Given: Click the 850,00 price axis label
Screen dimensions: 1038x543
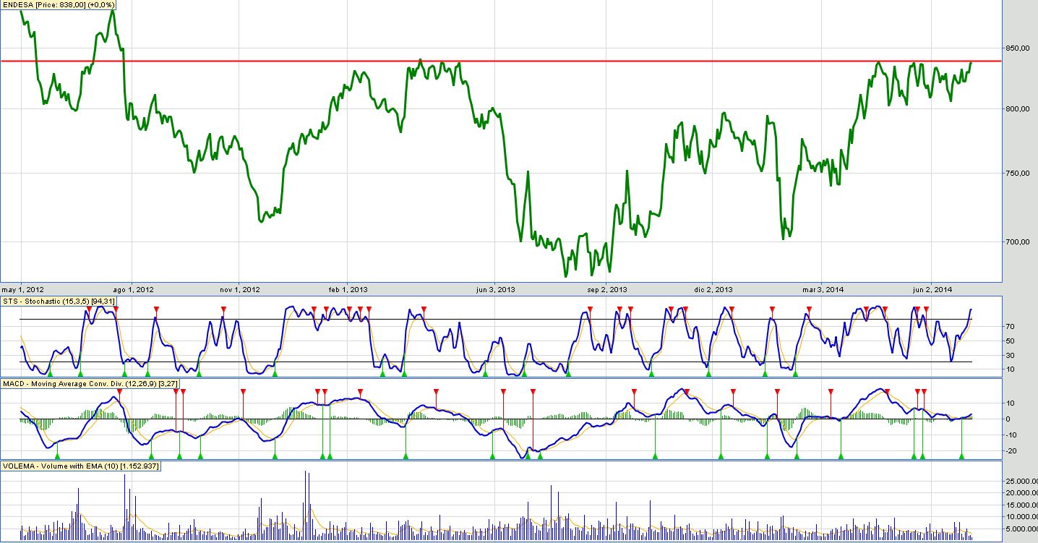Looking at the screenshot, I should 1017,48.
